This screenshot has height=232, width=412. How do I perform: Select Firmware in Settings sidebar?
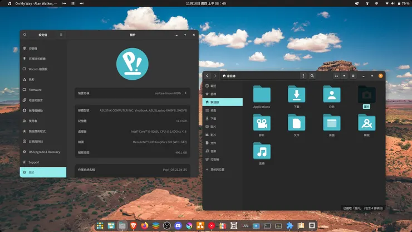[35, 90]
